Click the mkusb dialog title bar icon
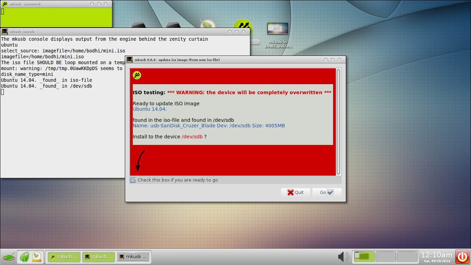Image resolution: width=471 pixels, height=265 pixels. point(130,60)
